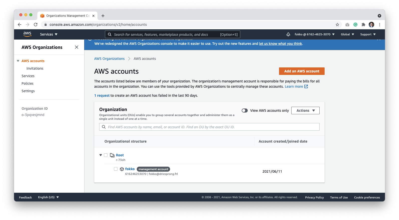The height and width of the screenshot is (220, 399).
Task: Open the Chrome three-dot menu
Action: (x=379, y=25)
